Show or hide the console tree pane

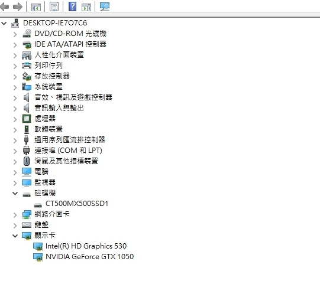36,7
